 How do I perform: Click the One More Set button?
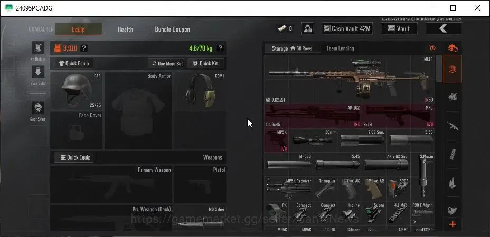click(167, 64)
